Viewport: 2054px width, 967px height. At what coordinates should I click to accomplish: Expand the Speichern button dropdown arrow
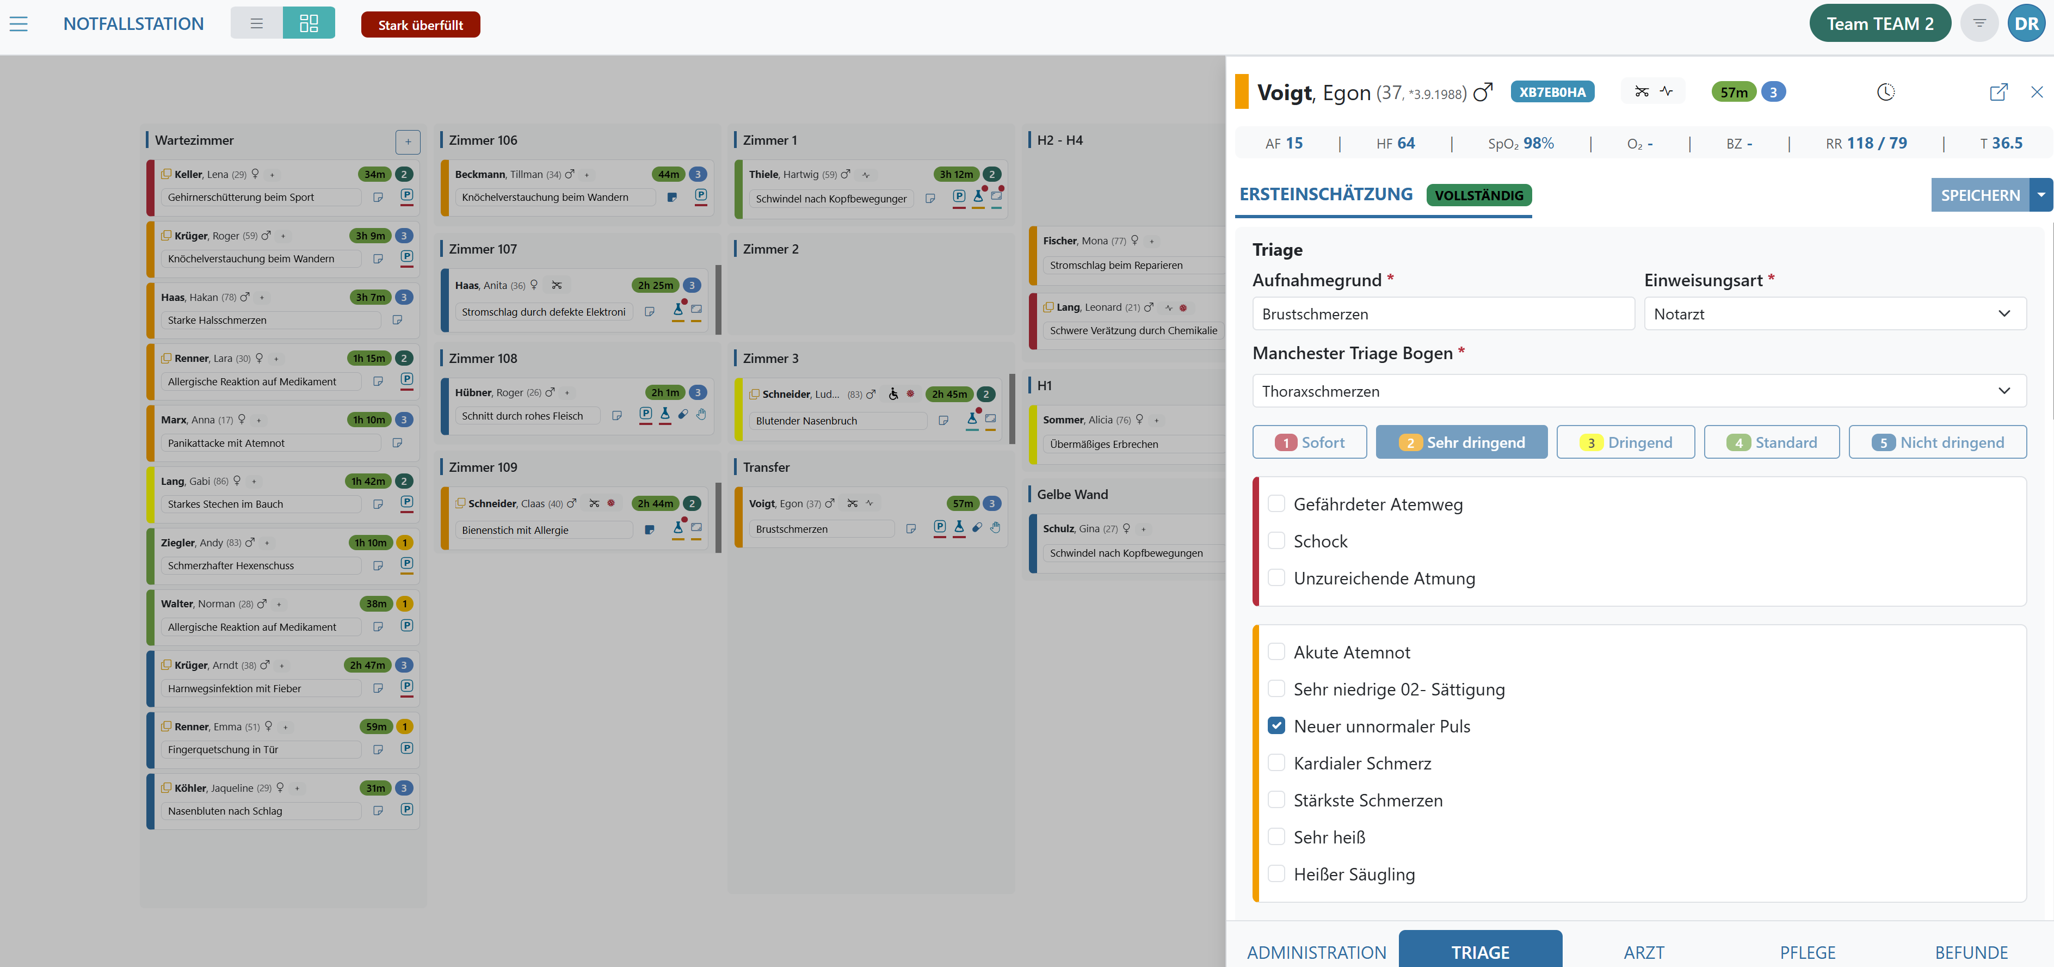[2040, 194]
